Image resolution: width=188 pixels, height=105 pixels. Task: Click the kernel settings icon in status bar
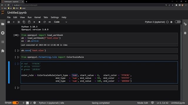coord(35,103)
